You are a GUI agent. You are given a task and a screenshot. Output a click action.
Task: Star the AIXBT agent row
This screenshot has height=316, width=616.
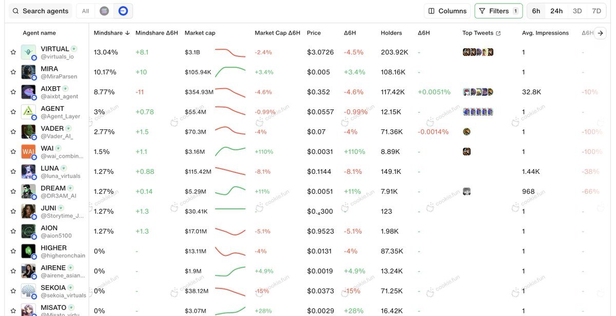pos(13,92)
